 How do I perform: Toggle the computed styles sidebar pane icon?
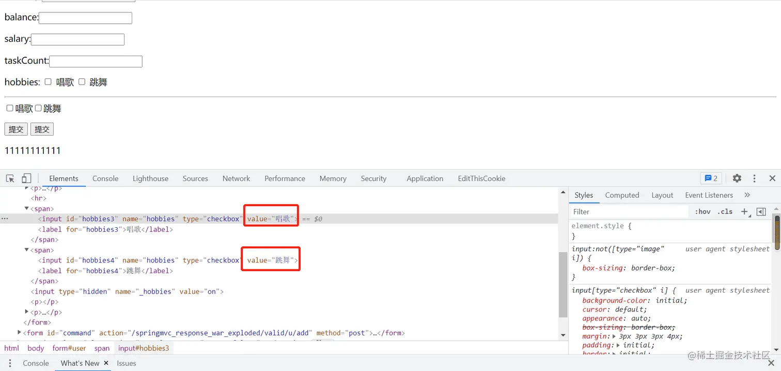761,212
